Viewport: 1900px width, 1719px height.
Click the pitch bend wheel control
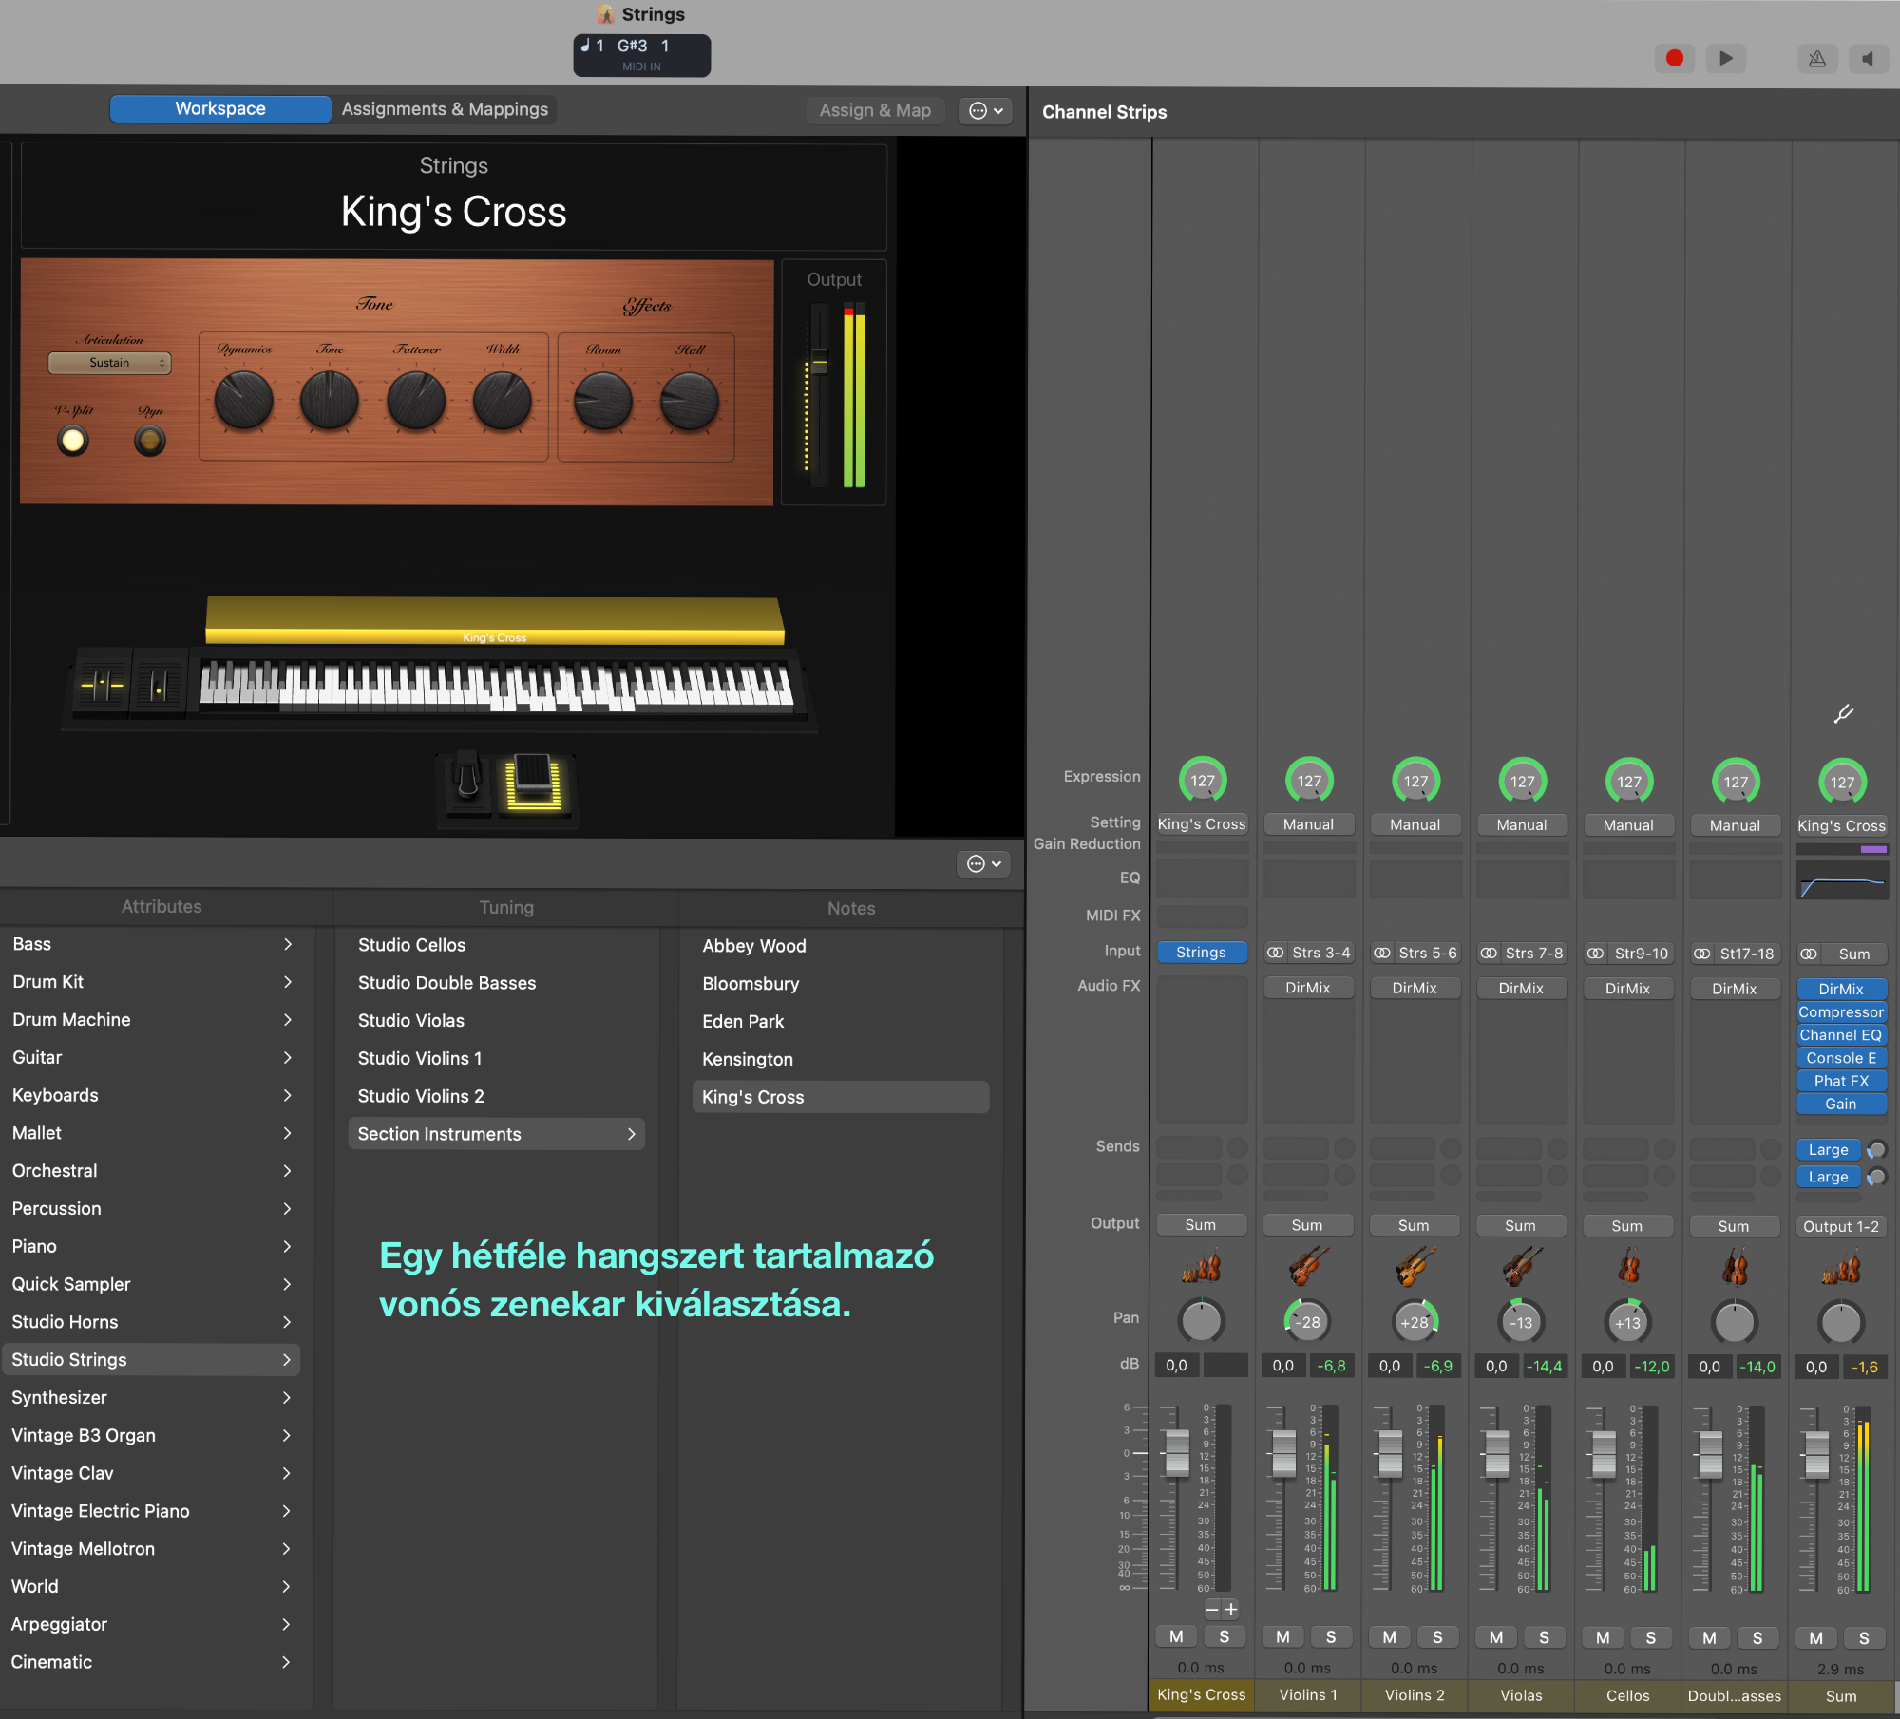point(102,683)
